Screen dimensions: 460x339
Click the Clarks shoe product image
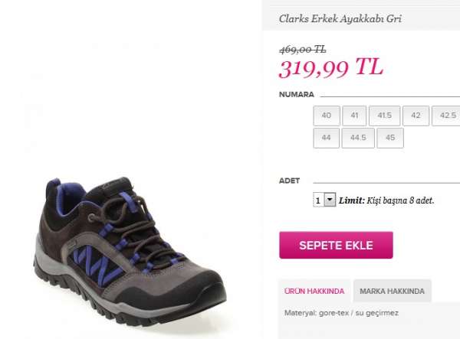click(x=130, y=251)
